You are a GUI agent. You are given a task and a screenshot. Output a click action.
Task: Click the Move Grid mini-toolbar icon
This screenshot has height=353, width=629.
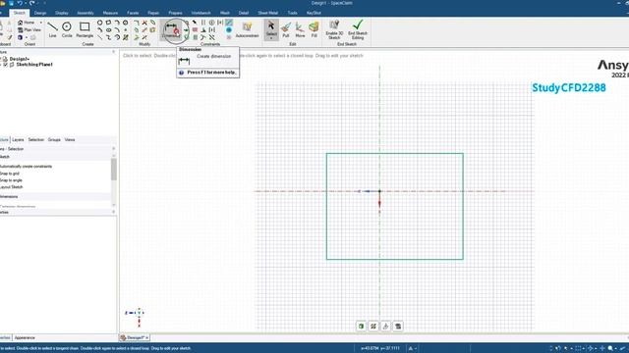[385, 327]
